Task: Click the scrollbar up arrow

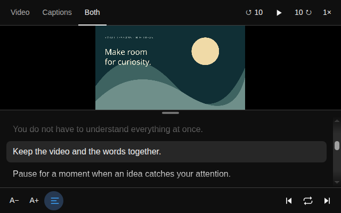Action: [x=337, y=121]
